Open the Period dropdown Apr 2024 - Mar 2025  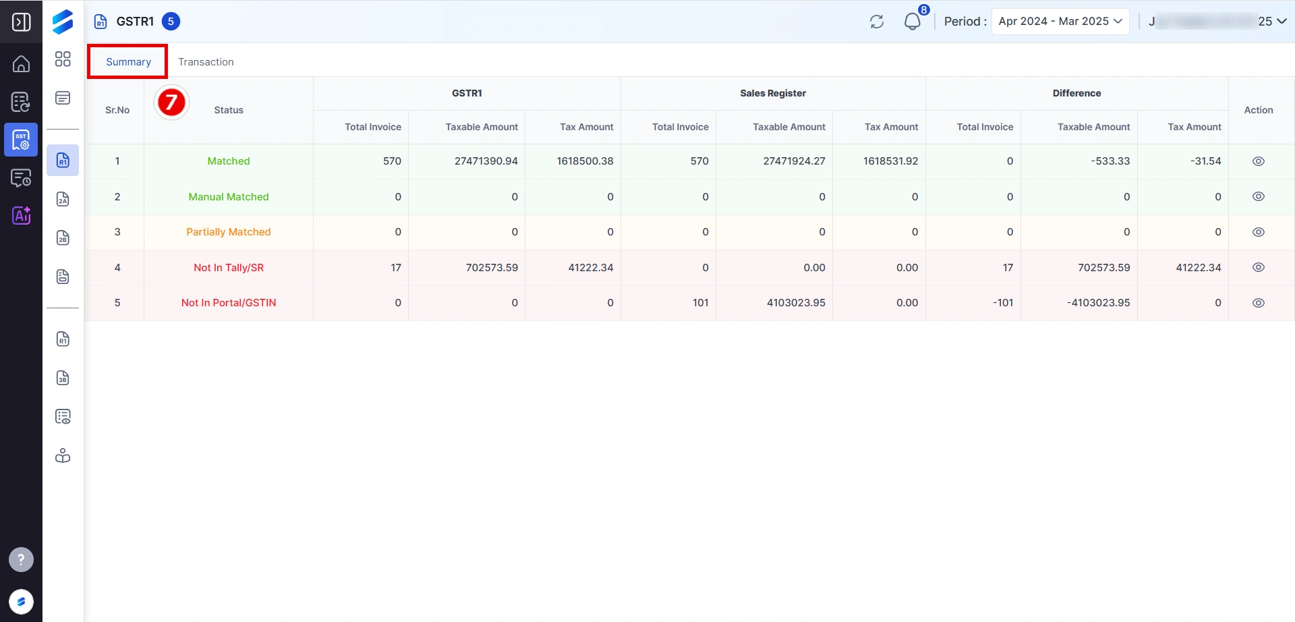[1060, 22]
